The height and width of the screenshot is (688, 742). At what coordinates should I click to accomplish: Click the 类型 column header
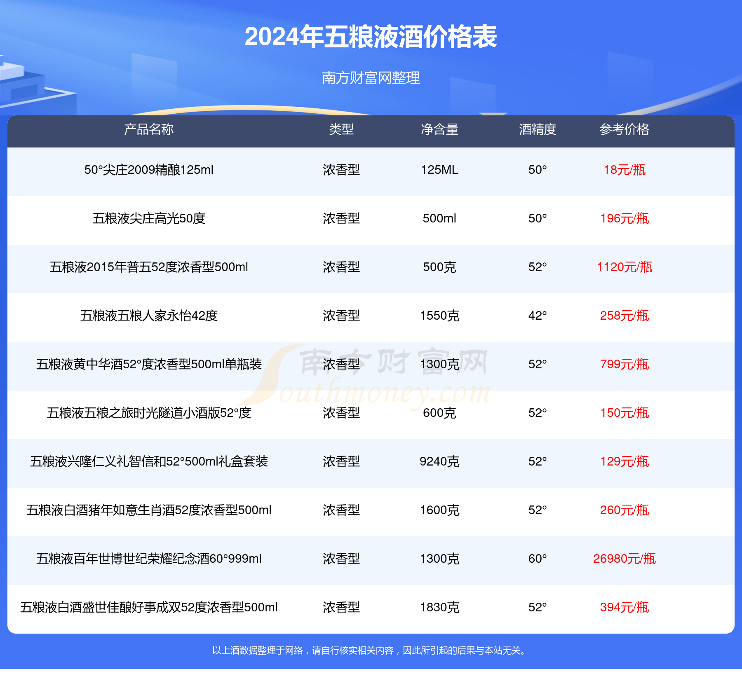[x=341, y=129]
